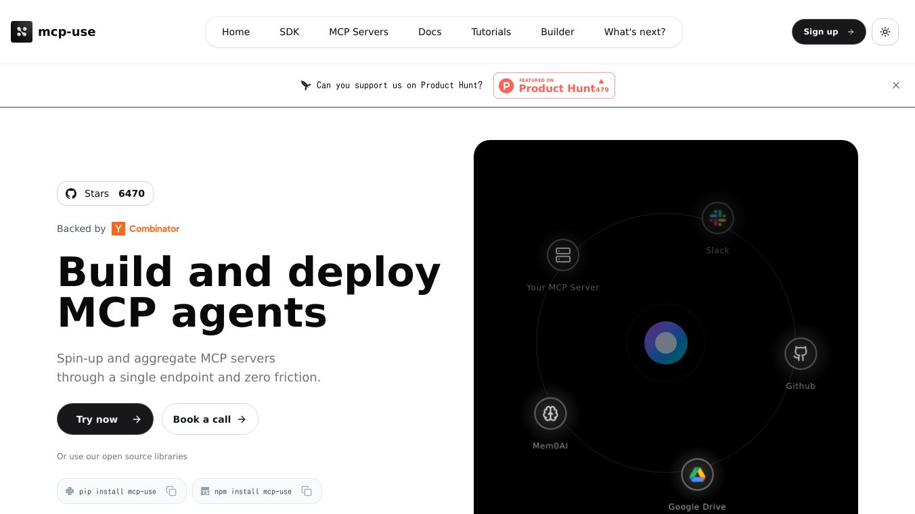Select the Your MCP Server icon
Image resolution: width=915 pixels, height=514 pixels.
point(563,255)
